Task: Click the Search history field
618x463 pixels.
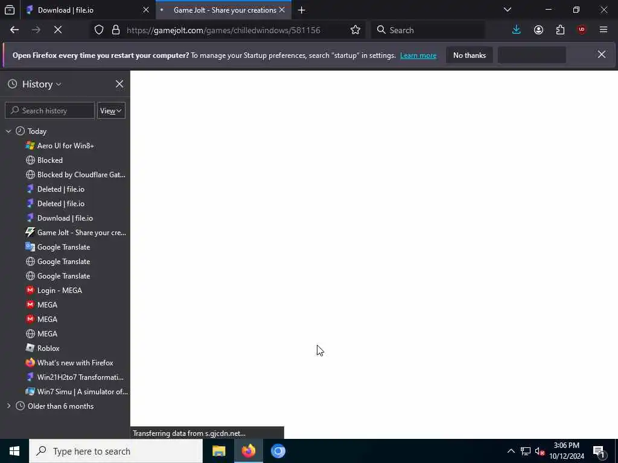Action: tap(49, 111)
